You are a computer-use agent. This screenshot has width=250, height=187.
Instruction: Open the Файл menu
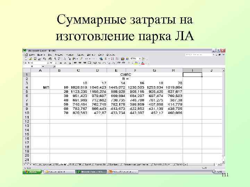click(31, 55)
